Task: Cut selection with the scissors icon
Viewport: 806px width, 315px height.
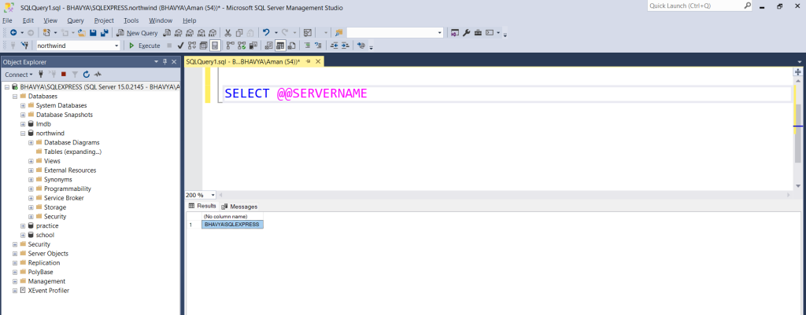Action: [227, 33]
